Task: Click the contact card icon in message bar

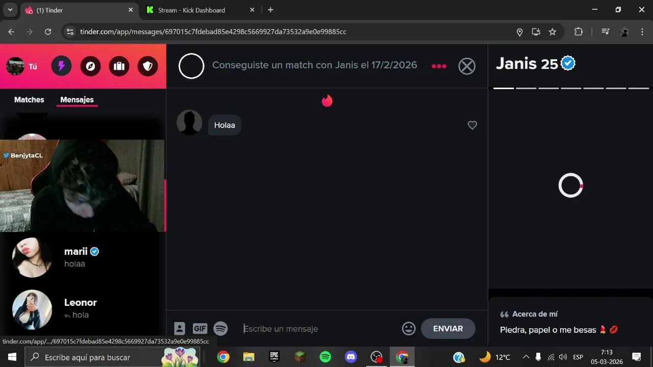Action: coord(180,328)
